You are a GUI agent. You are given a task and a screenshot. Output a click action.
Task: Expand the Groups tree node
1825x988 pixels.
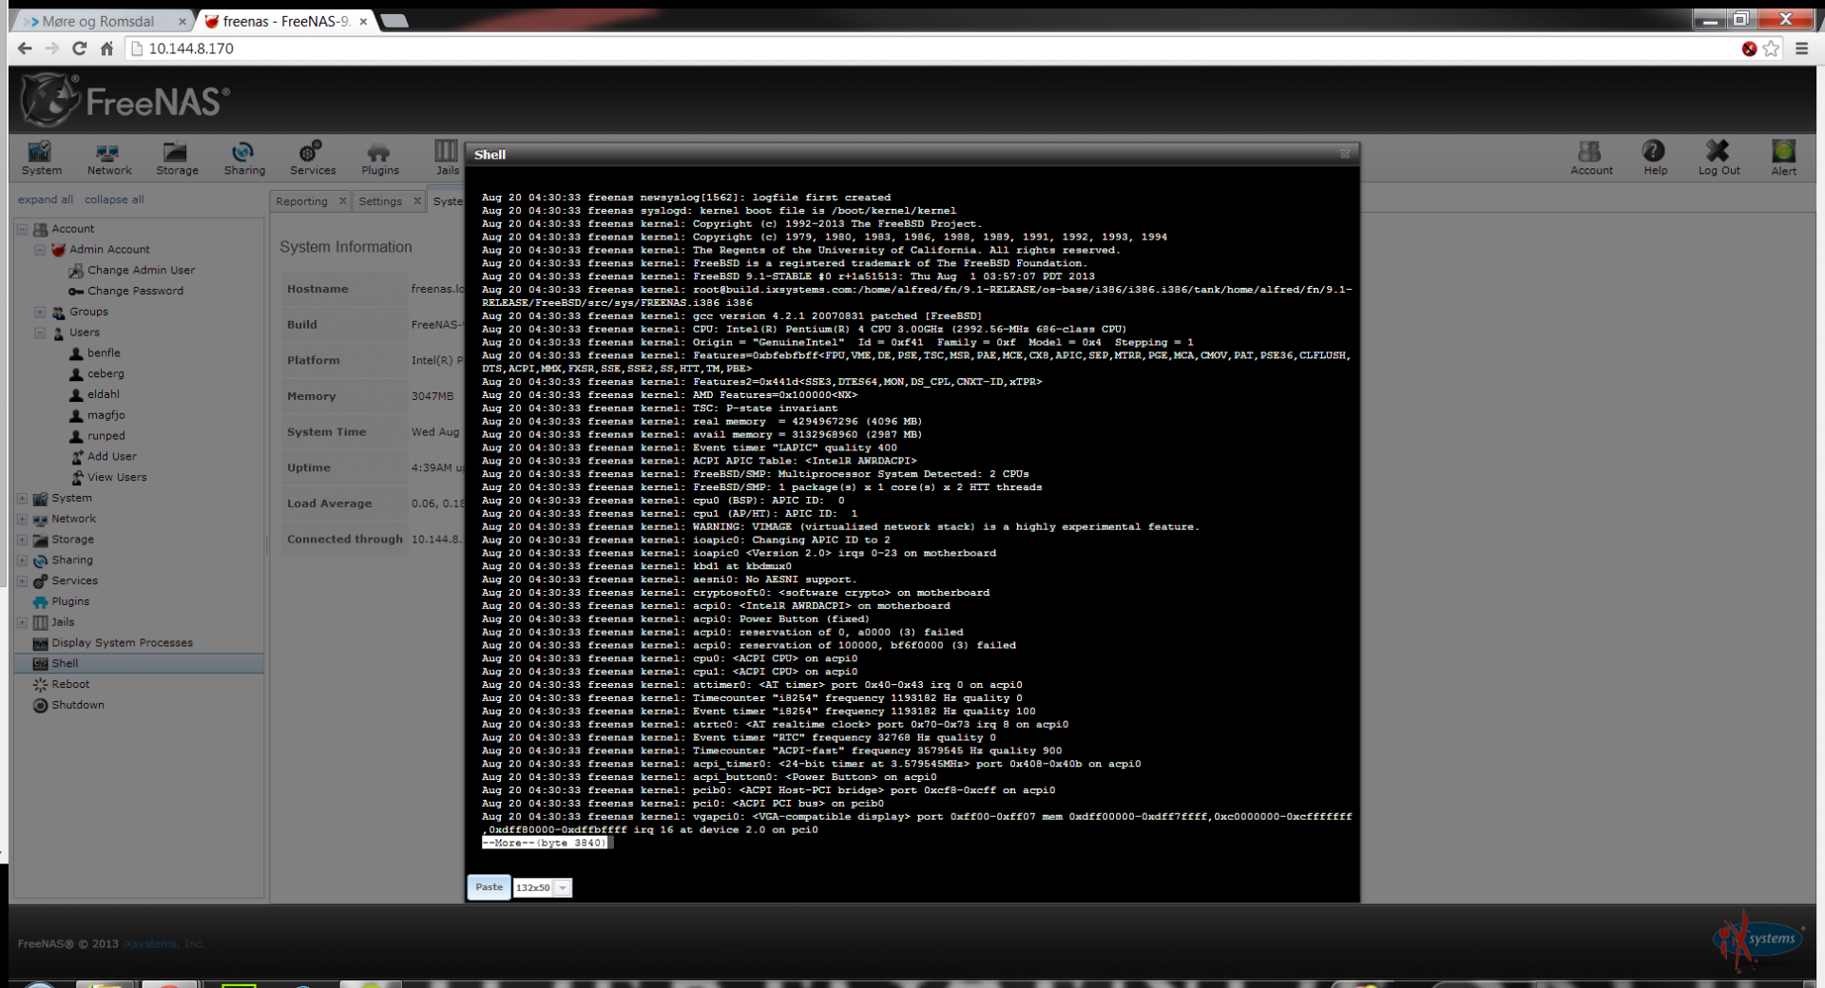[40, 312]
